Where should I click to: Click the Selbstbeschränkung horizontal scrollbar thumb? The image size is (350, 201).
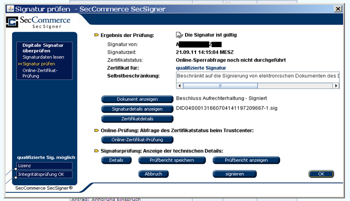point(220,86)
